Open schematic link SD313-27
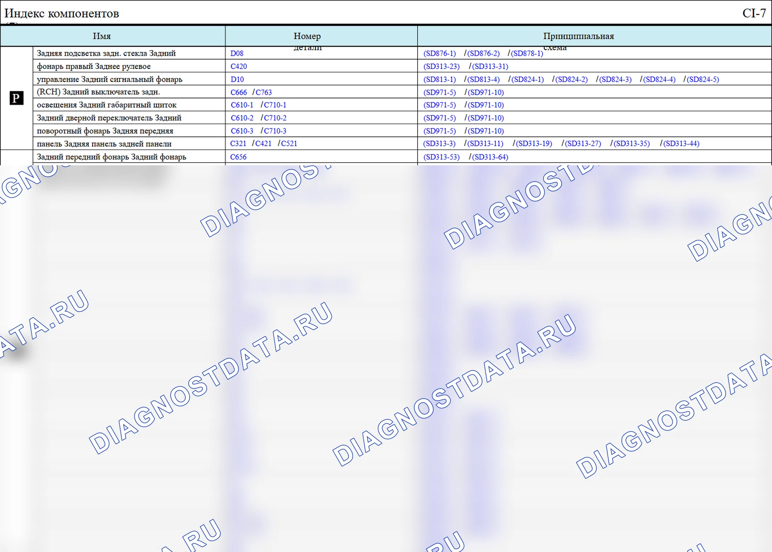Screen dimensions: 772x552 point(583,143)
